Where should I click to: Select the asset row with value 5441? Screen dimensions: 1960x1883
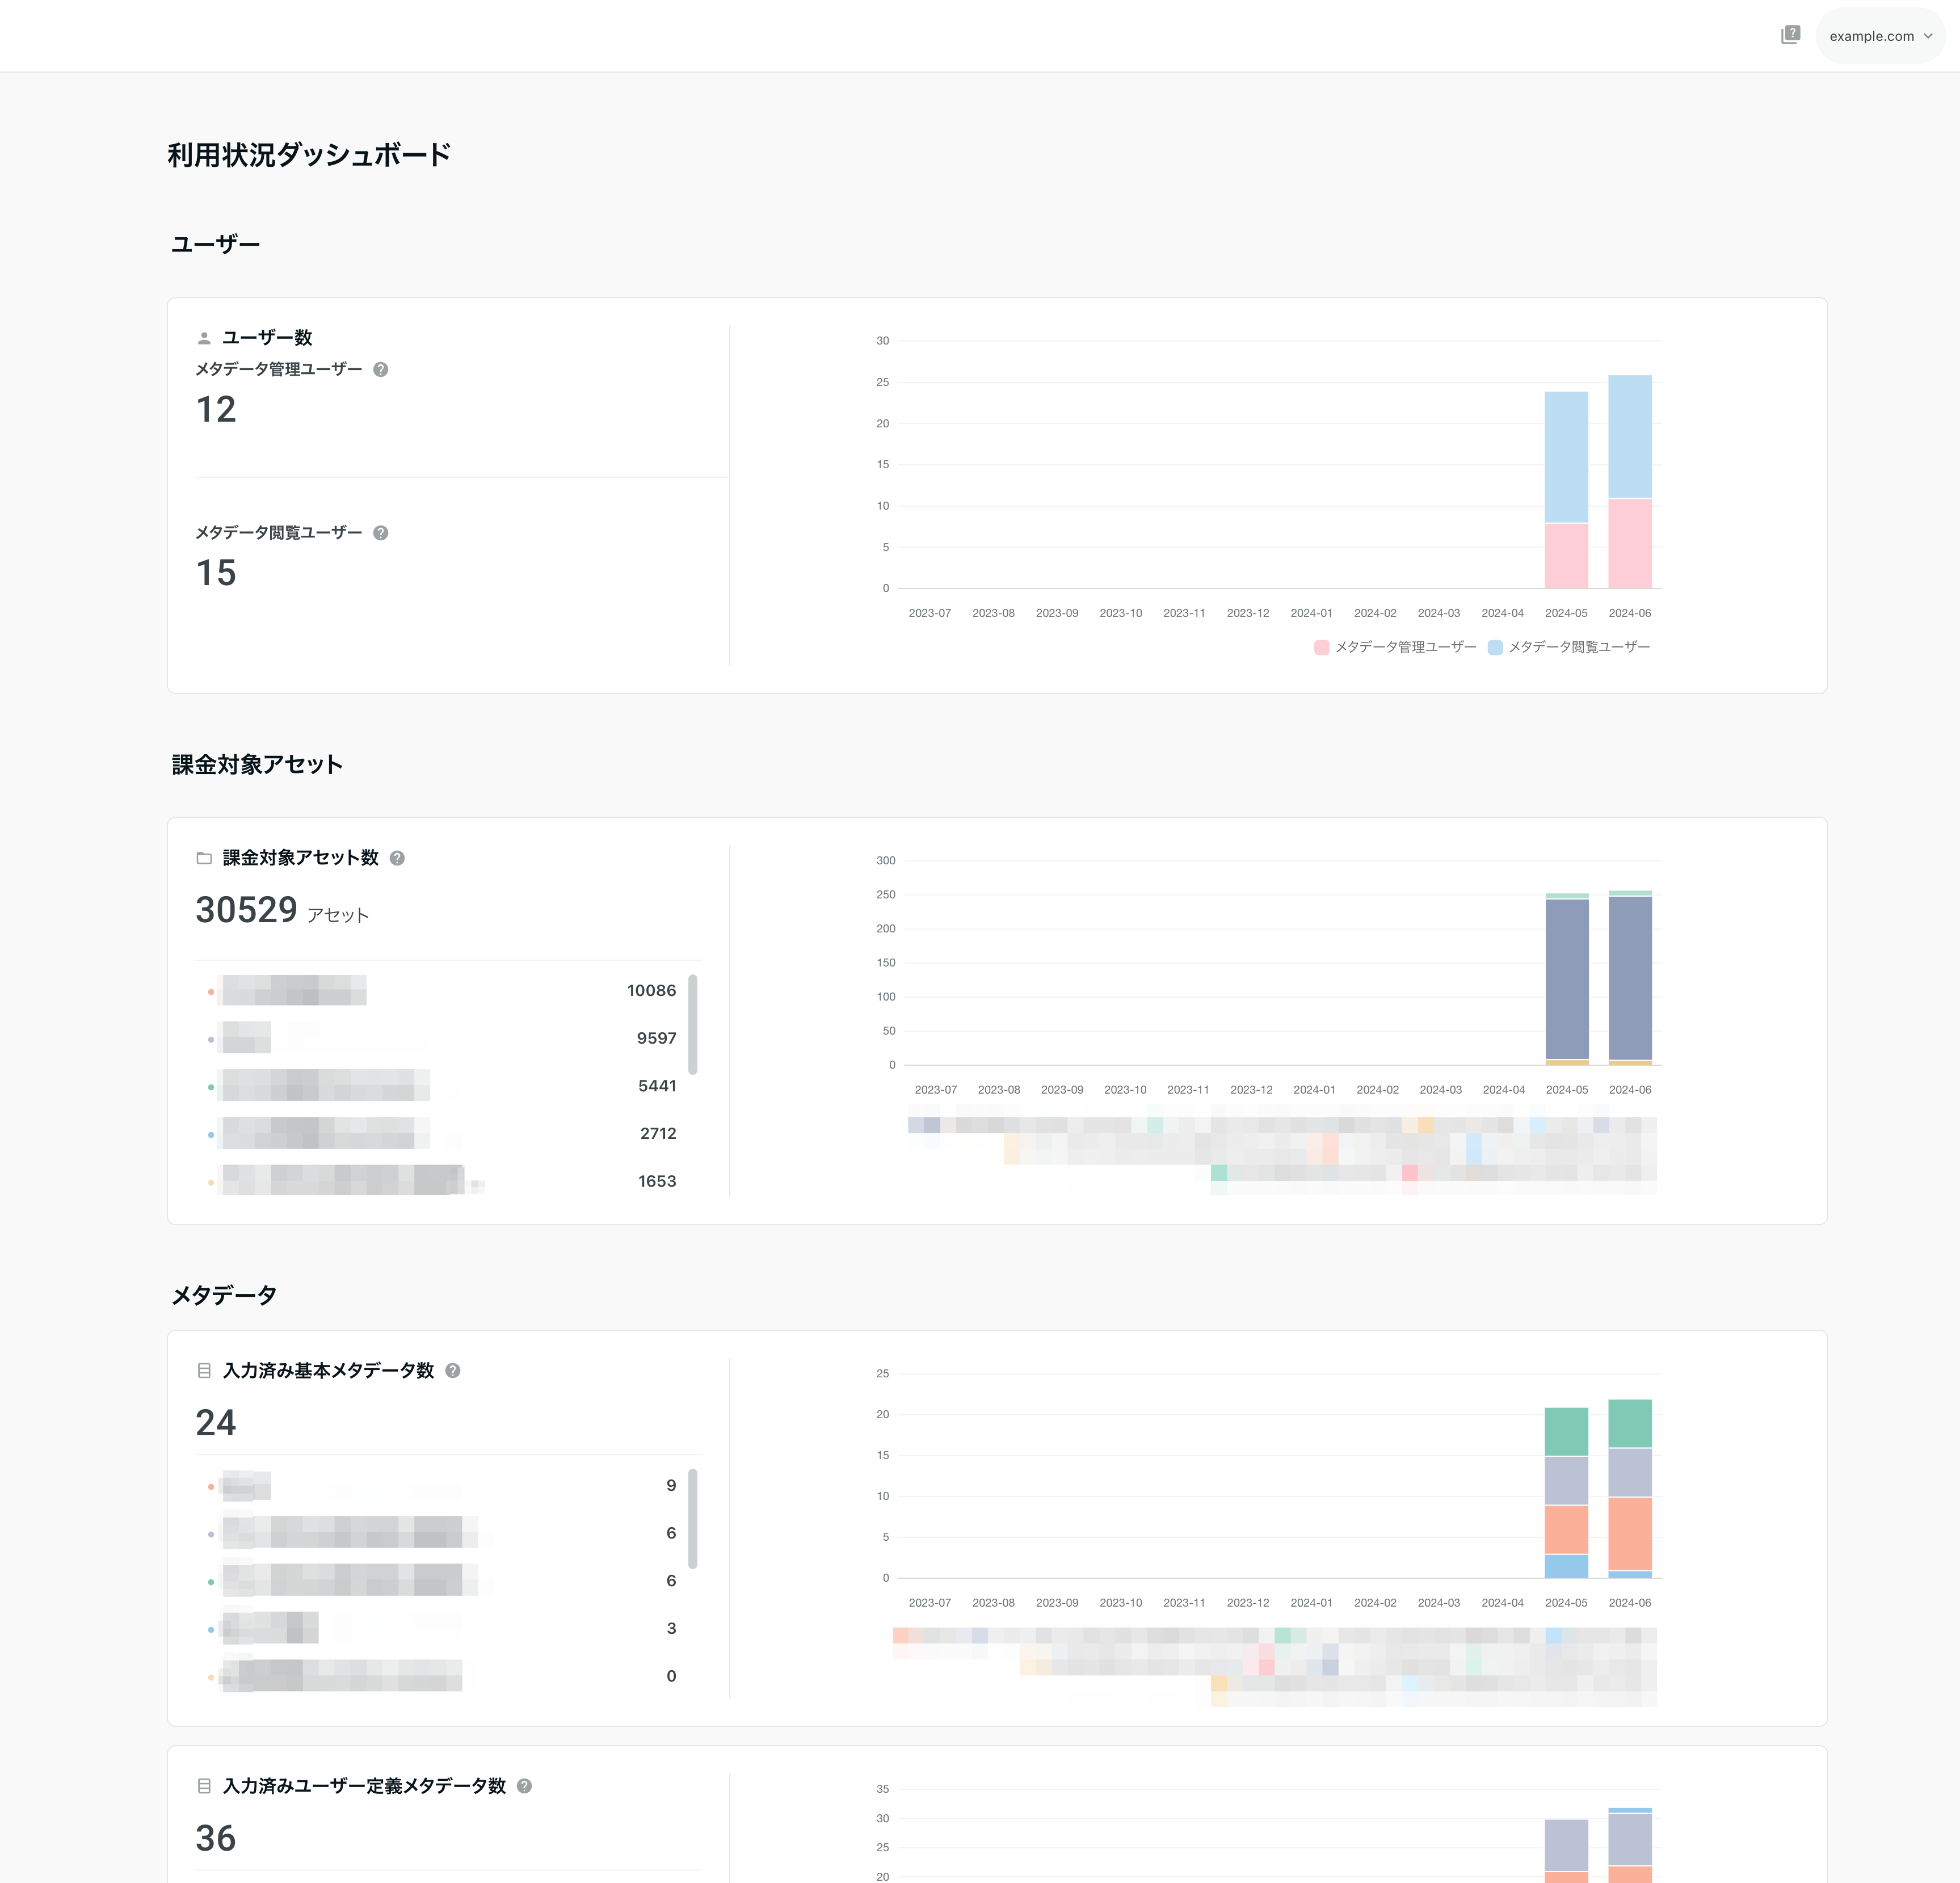pyautogui.click(x=441, y=1086)
